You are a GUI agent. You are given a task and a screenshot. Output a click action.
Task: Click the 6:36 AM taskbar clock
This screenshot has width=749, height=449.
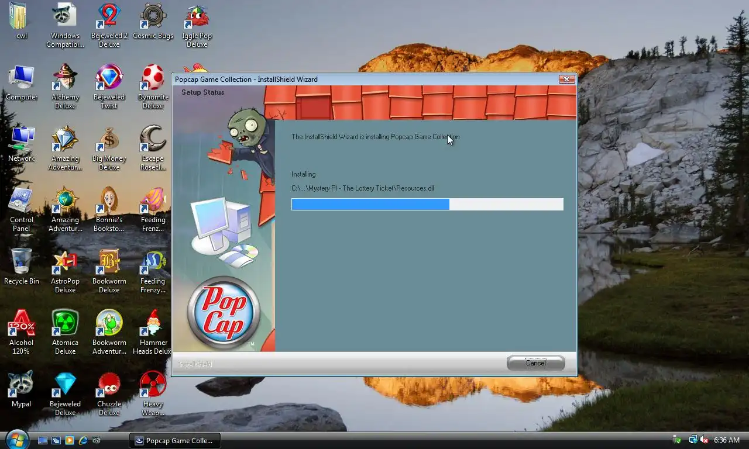727,440
